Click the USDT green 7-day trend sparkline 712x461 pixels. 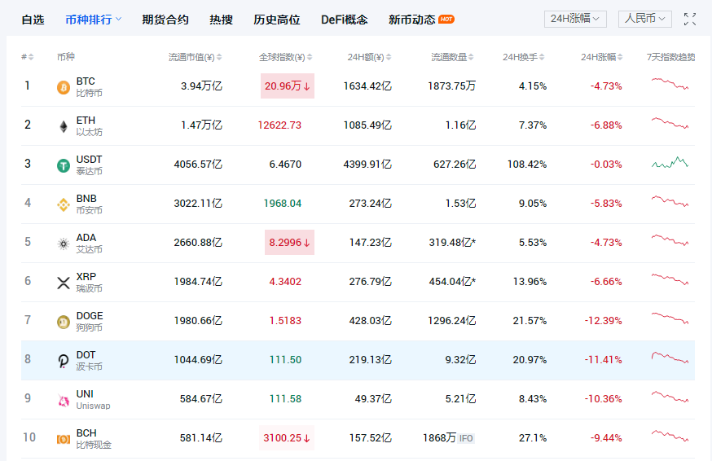coord(670,162)
